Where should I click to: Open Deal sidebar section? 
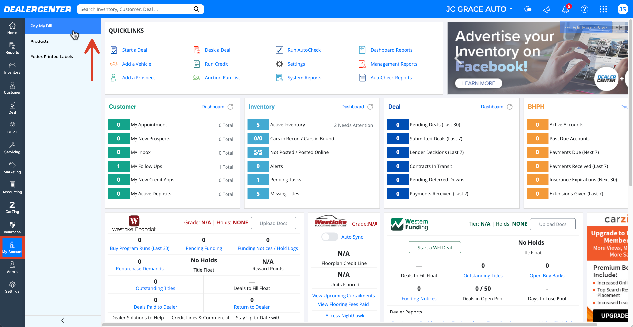click(x=12, y=108)
